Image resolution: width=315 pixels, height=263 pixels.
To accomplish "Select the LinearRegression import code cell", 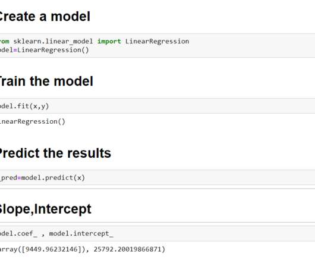I will pyautogui.click(x=157, y=46).
